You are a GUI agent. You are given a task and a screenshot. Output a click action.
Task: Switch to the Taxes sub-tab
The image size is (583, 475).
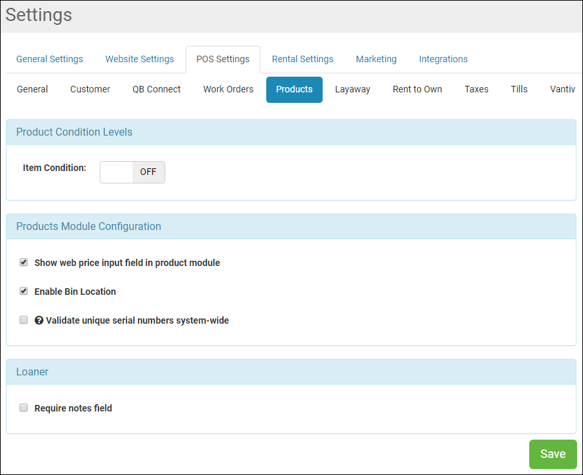tap(476, 89)
